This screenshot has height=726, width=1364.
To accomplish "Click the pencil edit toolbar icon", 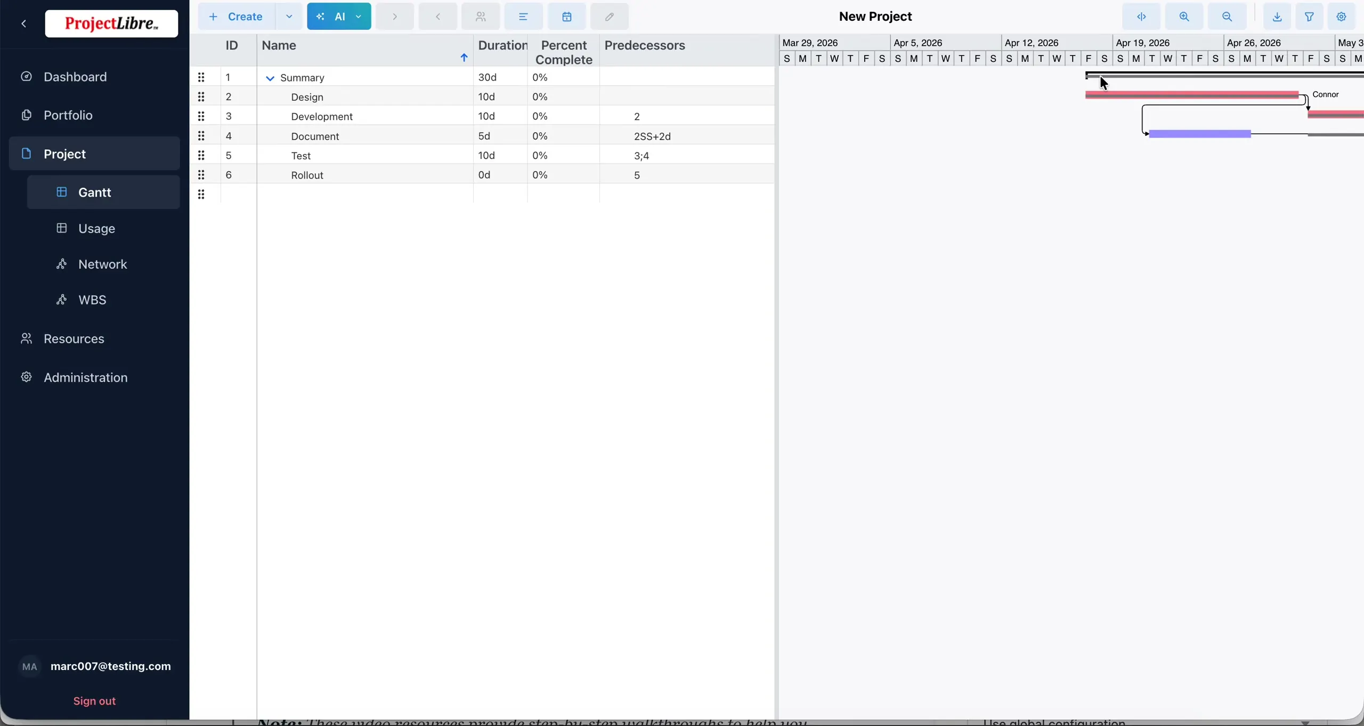I will pos(610,17).
